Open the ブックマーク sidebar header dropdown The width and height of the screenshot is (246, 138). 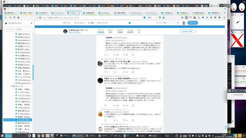(15, 23)
